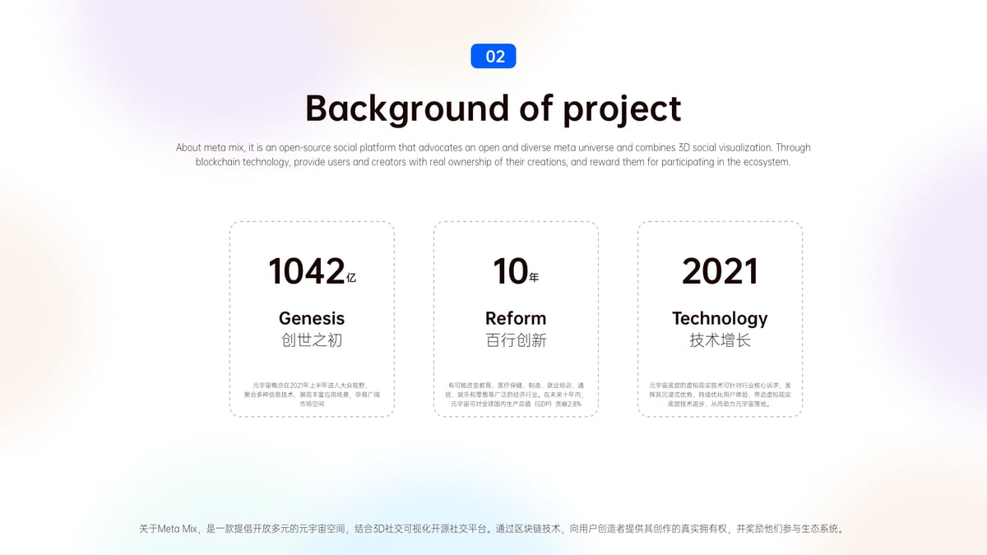Click the dashed top border of Genesis card

click(x=312, y=221)
